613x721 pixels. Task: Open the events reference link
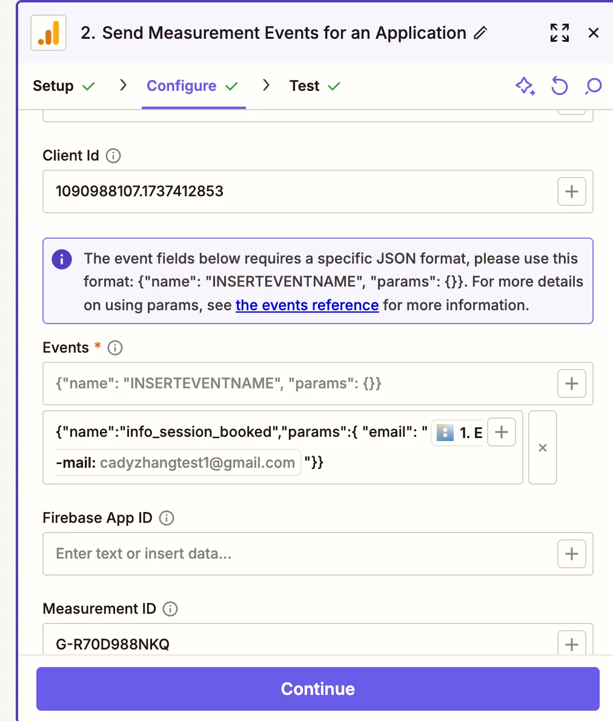[307, 305]
